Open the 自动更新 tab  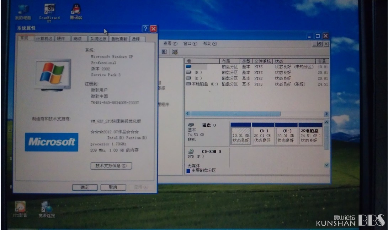119,39
